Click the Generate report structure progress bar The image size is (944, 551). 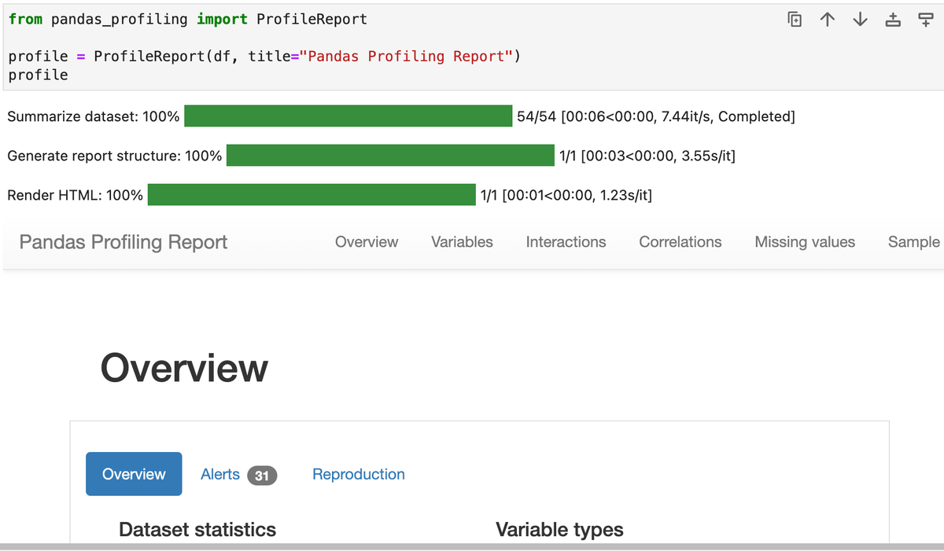tap(390, 156)
